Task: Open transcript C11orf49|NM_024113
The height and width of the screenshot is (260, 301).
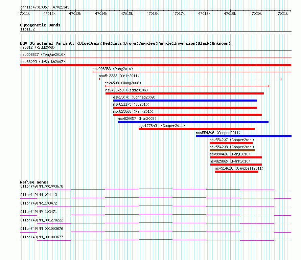Action: (39, 195)
